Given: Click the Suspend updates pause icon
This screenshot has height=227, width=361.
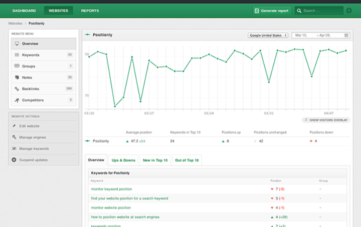Looking at the screenshot, I should coord(14,159).
